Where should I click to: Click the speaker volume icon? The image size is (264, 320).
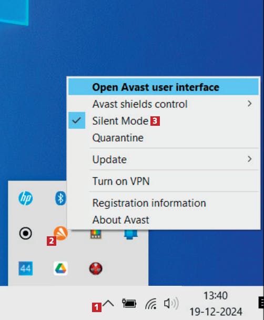171,304
